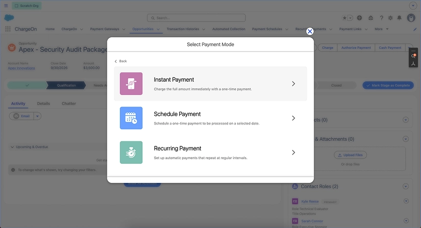Open the Sarah Connor contact link
Image resolution: width=421 pixels, height=228 pixels.
[x=312, y=221]
